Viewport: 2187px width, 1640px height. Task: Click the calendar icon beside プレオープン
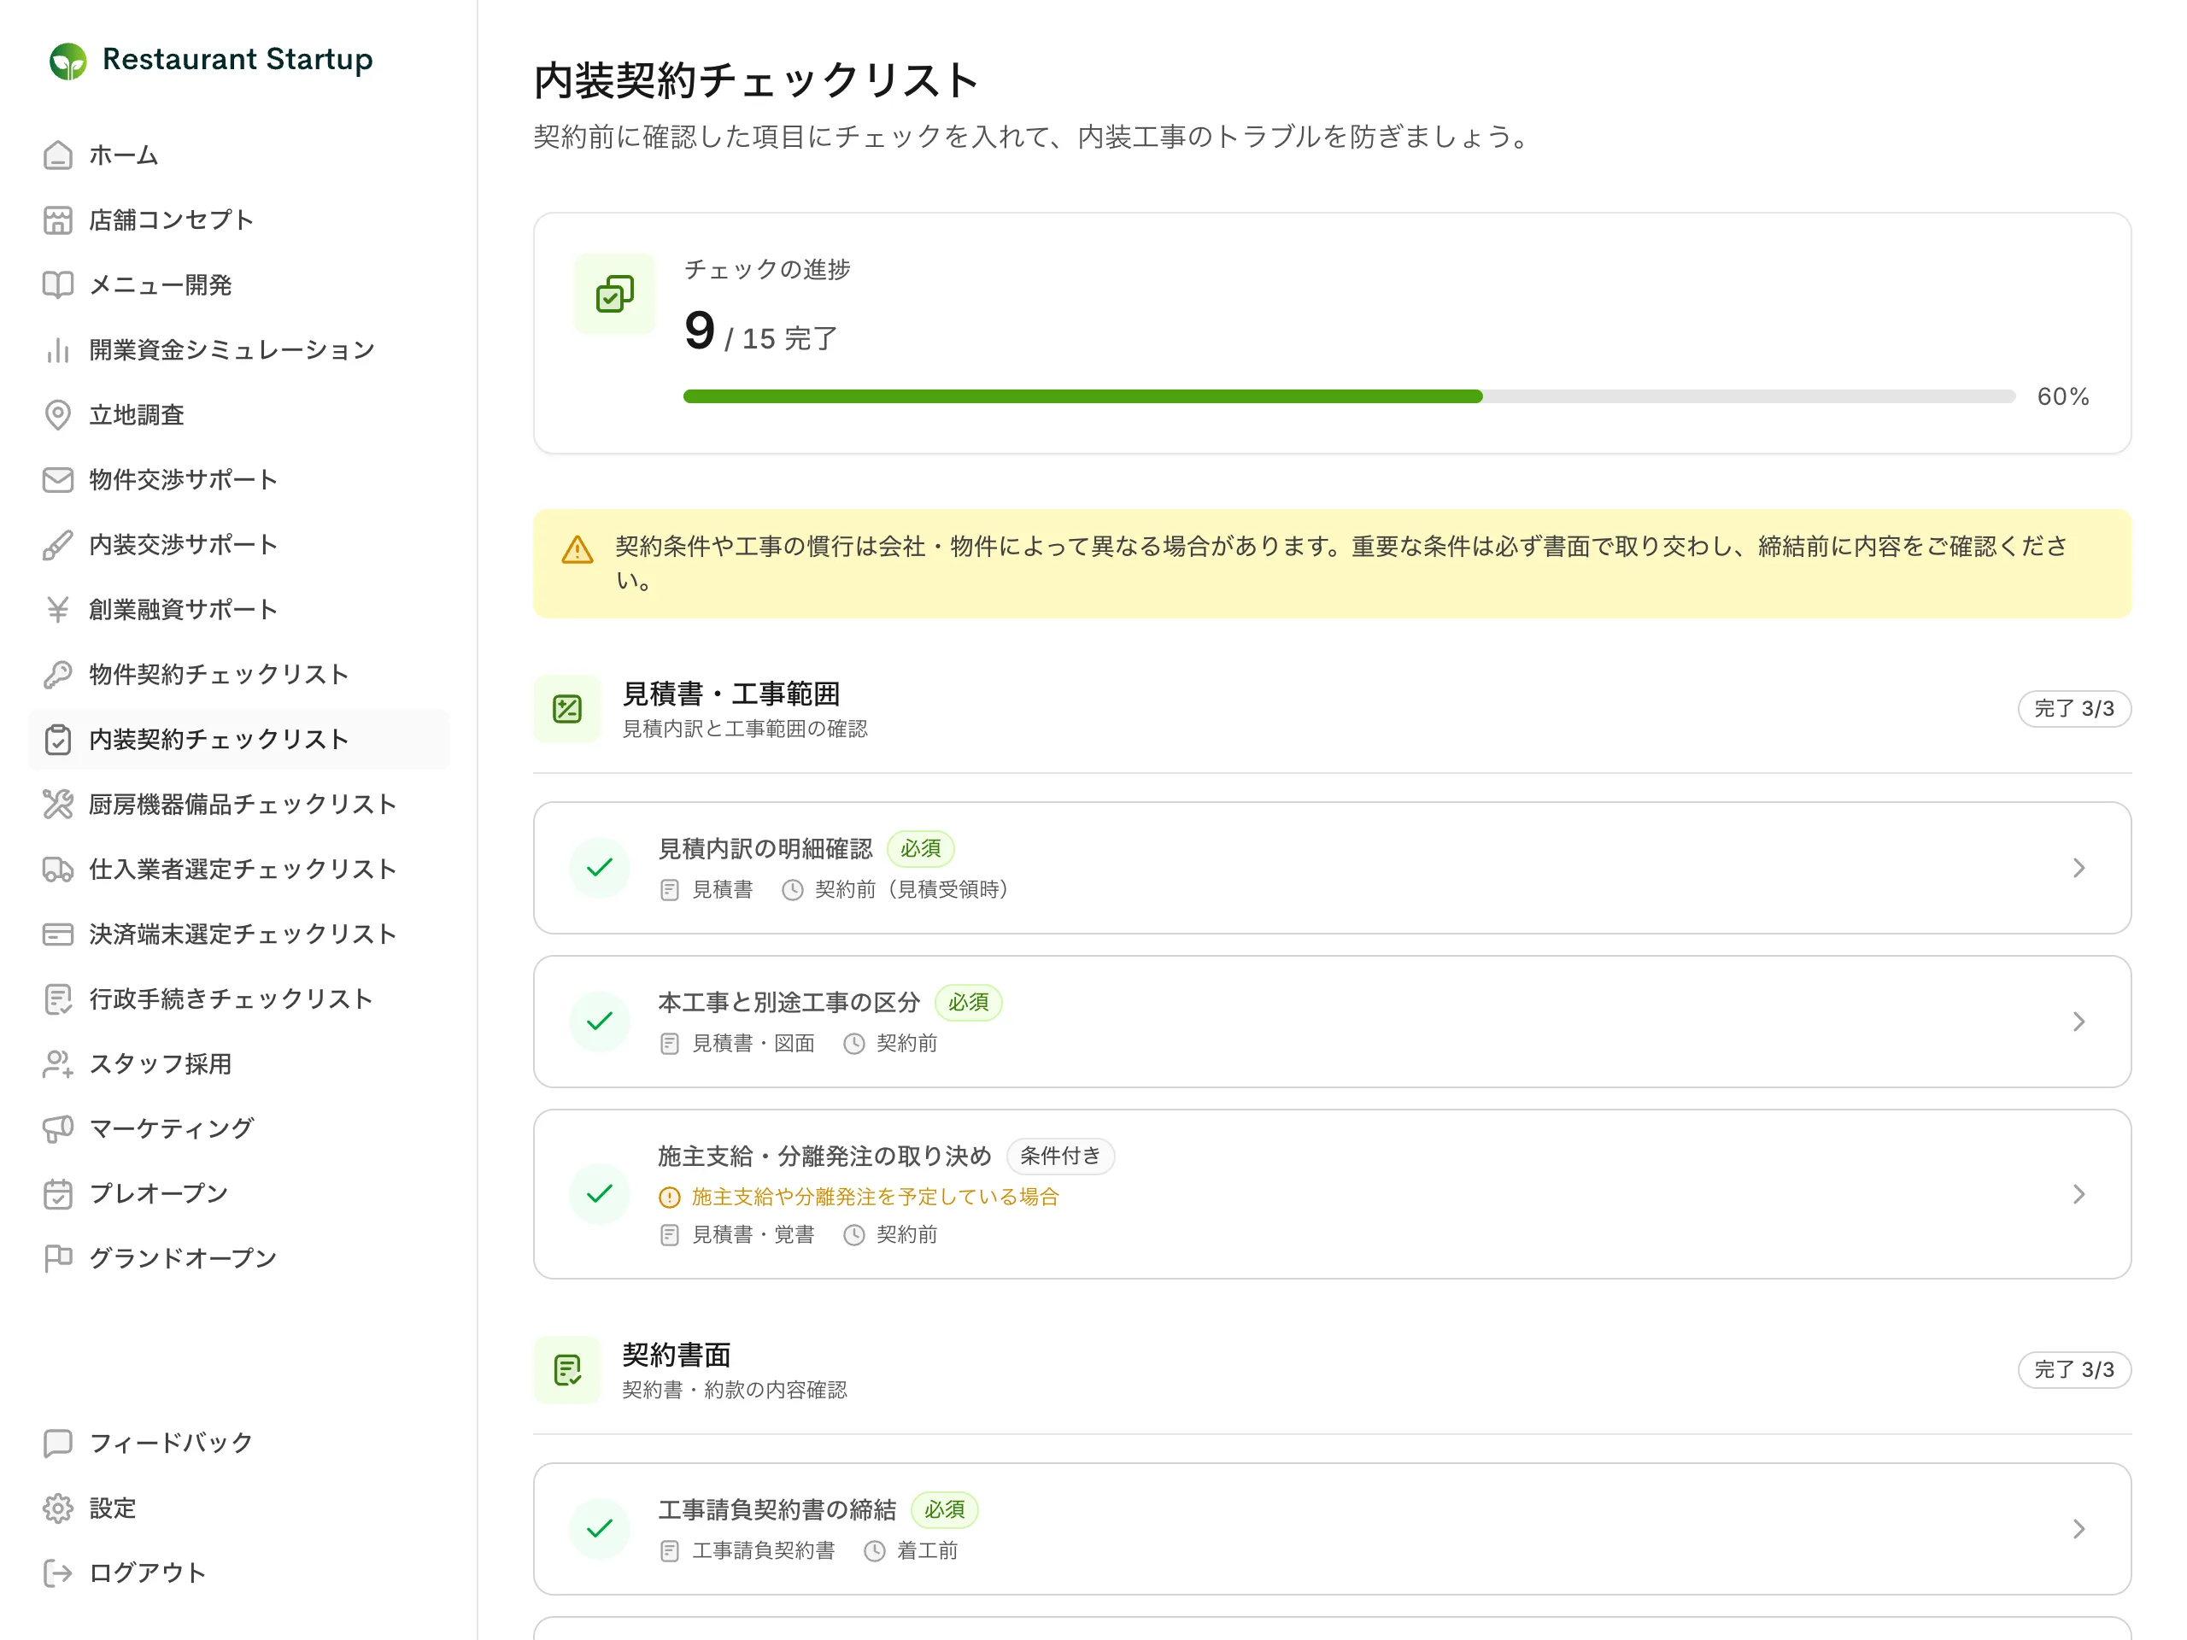58,1194
